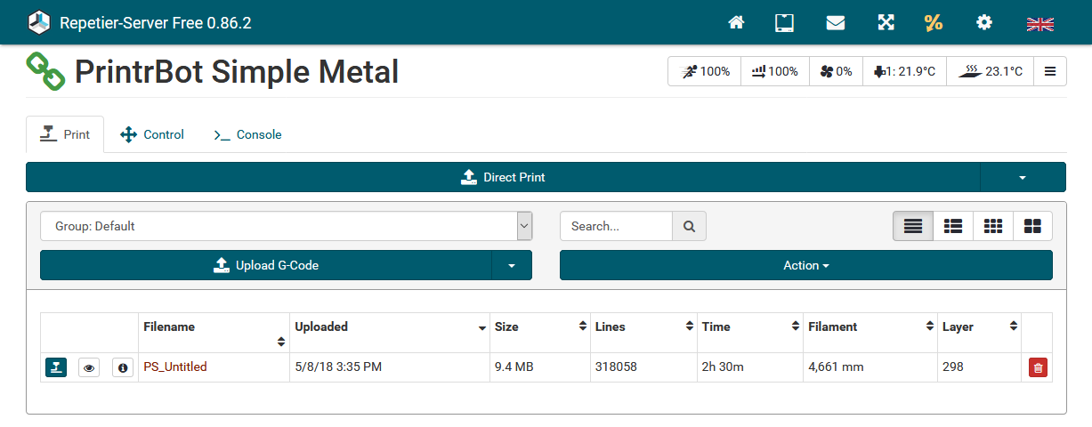Open the messages envelope icon

(835, 22)
